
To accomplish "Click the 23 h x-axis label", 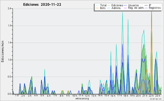I will 158,96.
